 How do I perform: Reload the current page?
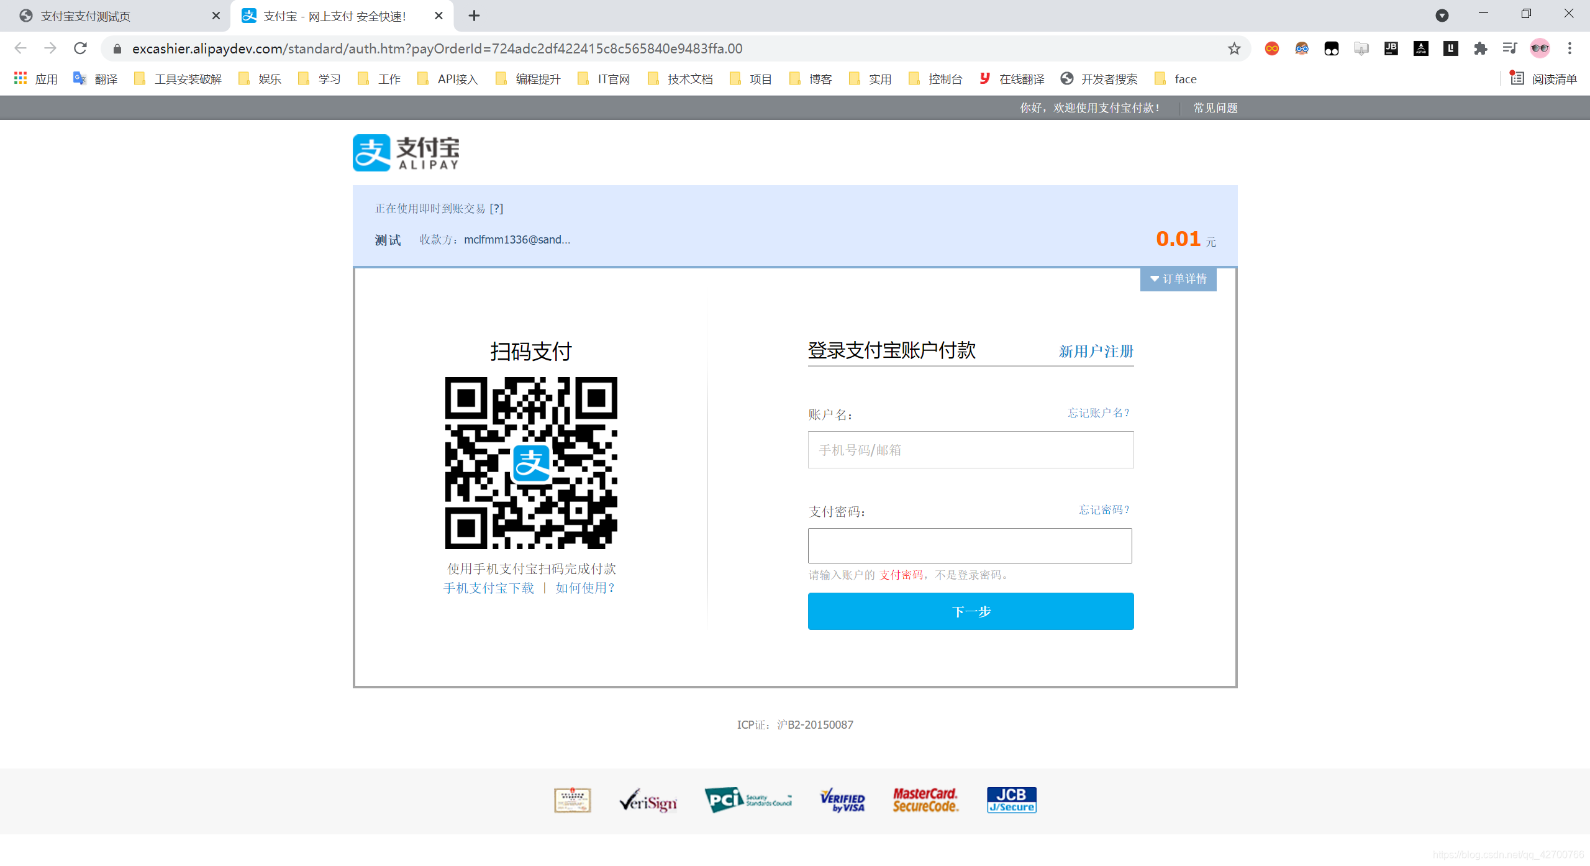pos(80,48)
